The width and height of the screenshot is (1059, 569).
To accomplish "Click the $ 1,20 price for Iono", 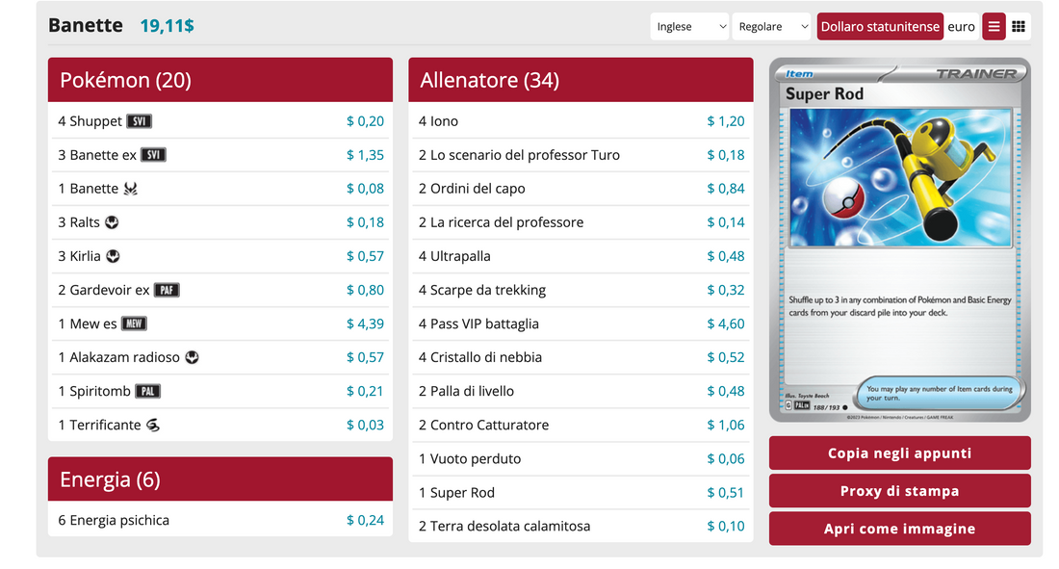I will tap(726, 121).
